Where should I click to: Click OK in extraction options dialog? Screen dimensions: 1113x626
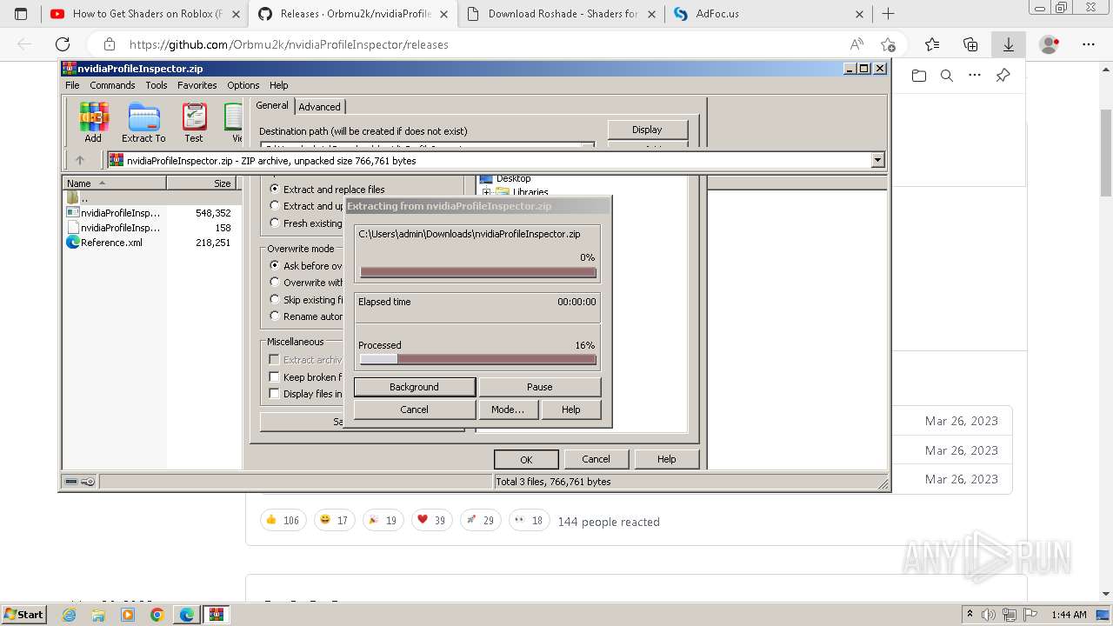pos(526,459)
